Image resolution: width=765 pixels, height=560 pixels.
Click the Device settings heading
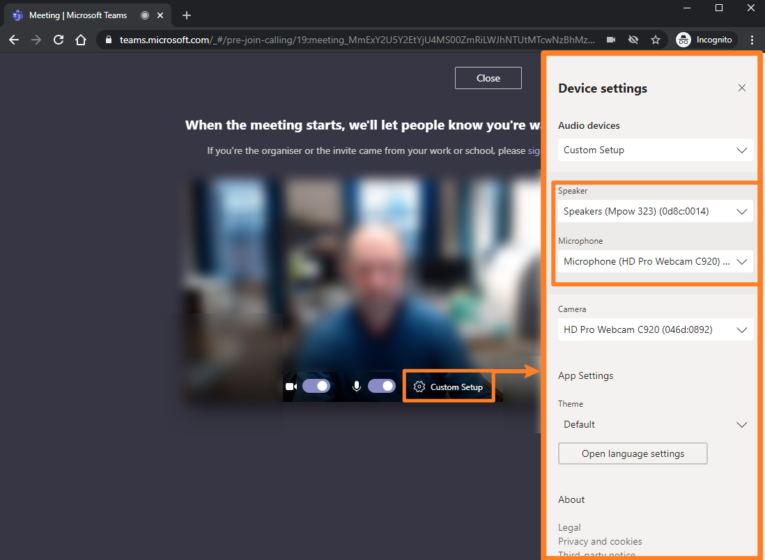pos(603,88)
